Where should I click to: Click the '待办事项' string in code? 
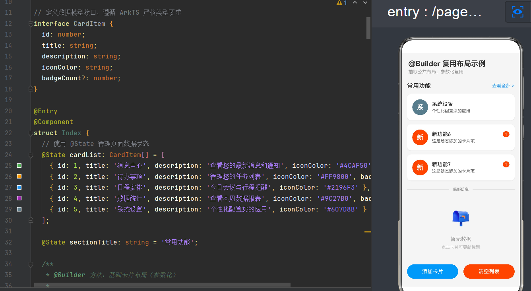(130, 177)
